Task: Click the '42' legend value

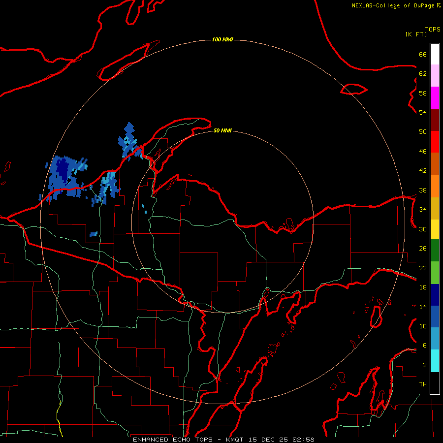Action: [x=423, y=171]
